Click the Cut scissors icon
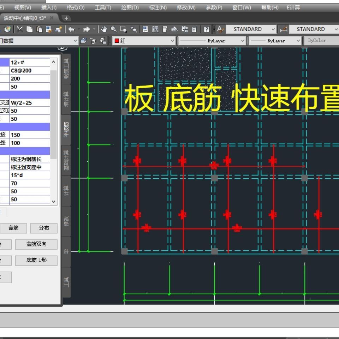 pyautogui.click(x=20, y=29)
